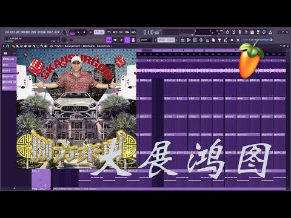
Task: Click the question mark help icon
Action: pos(246,32)
